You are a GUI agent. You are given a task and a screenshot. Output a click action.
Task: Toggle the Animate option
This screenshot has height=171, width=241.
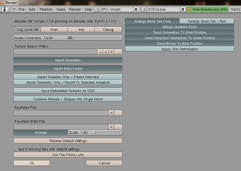click(x=41, y=132)
